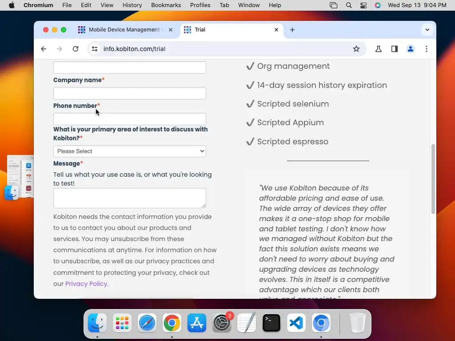Viewport: 455px width, 341px height.
Task: Open the Please Select interest dropdown
Action: (130, 151)
